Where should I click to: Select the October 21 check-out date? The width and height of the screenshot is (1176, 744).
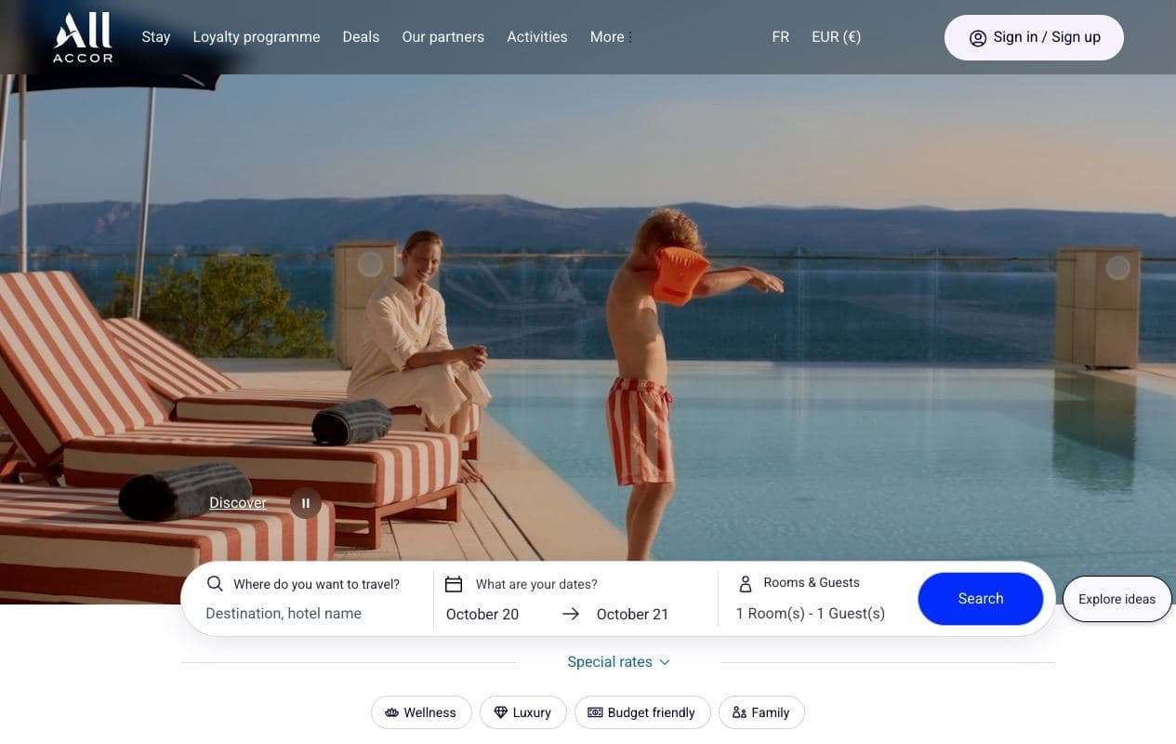[632, 614]
